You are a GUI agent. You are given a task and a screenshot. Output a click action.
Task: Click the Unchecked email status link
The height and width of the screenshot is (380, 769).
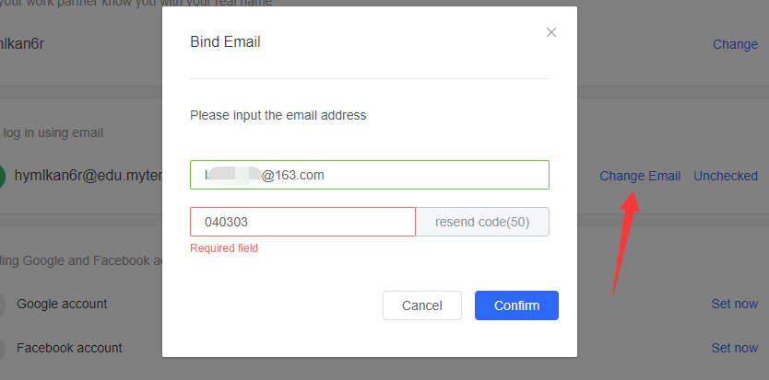click(726, 176)
